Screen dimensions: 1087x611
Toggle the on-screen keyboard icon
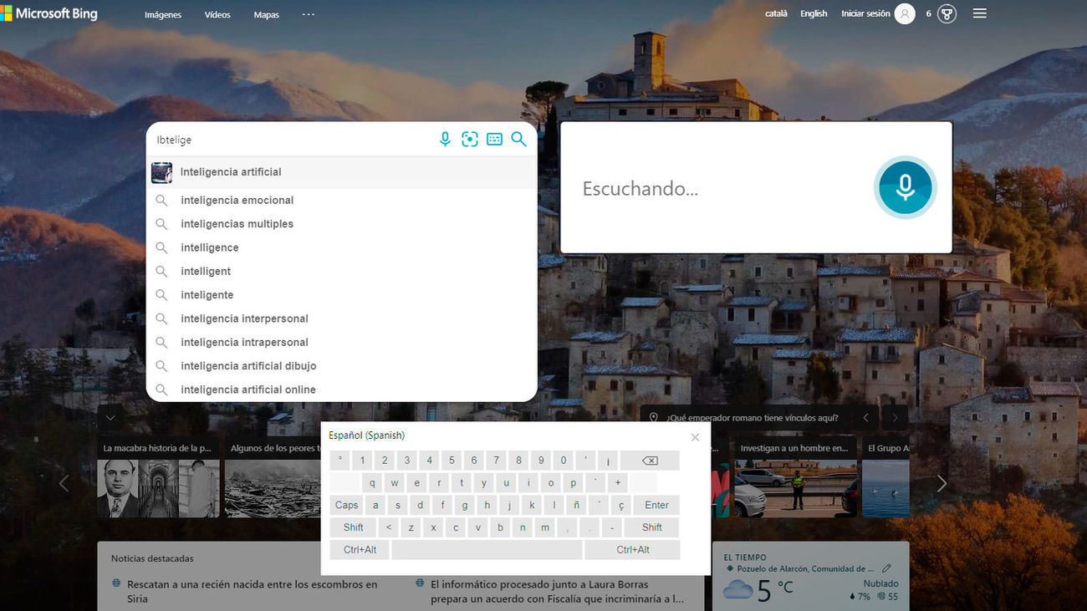(x=494, y=140)
